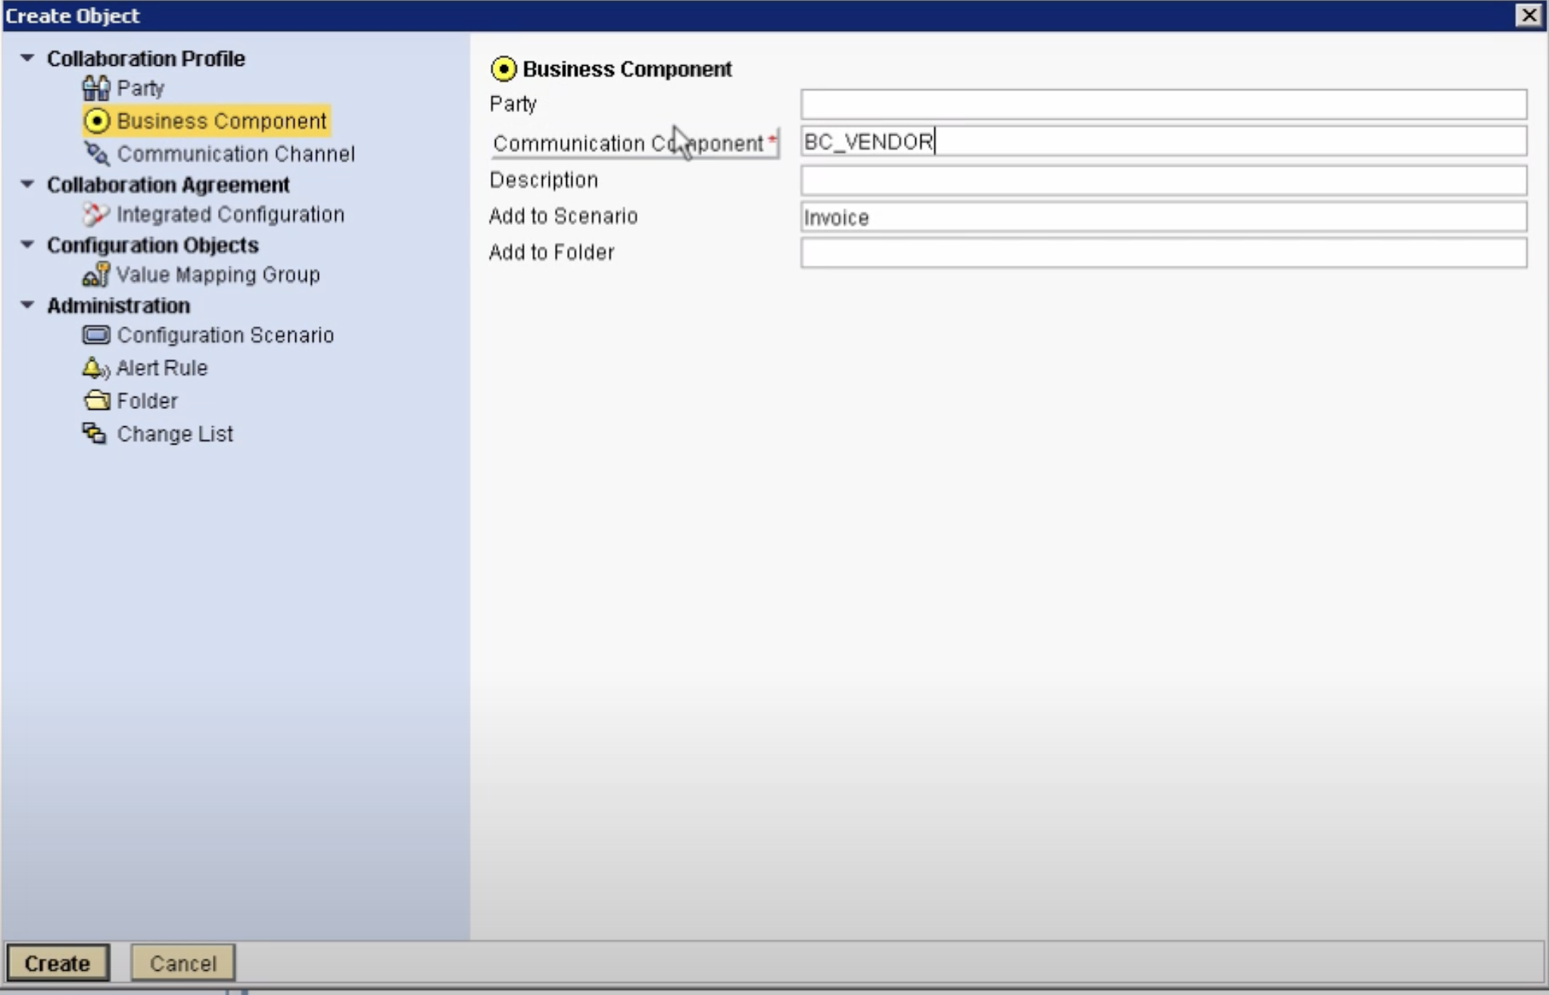This screenshot has height=995, width=1549.
Task: Click the Add to Folder field
Action: pos(1163,253)
